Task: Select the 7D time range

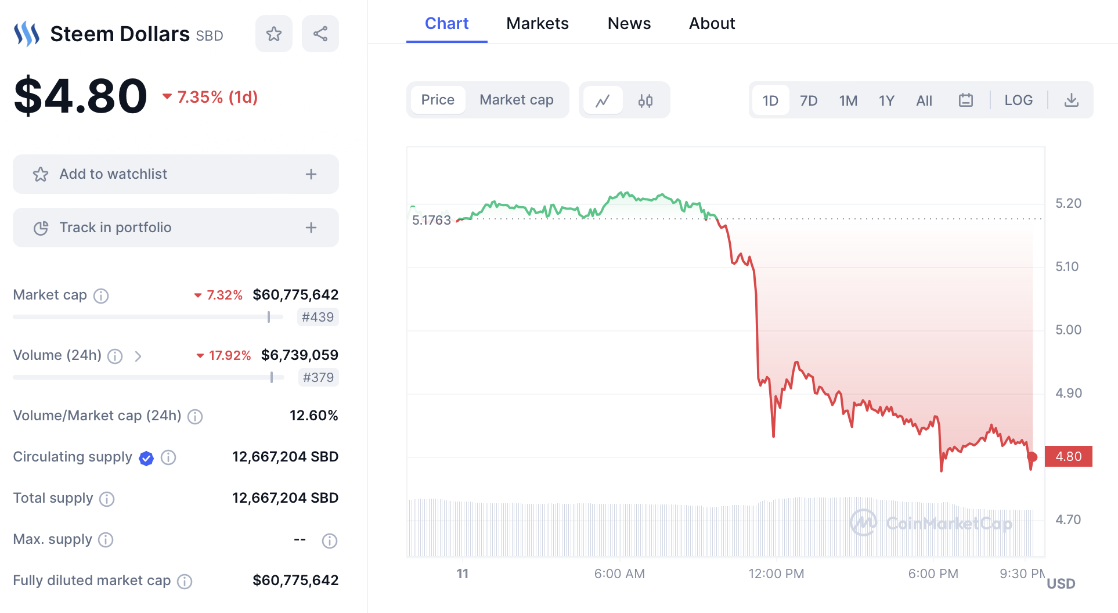Action: [x=809, y=101]
